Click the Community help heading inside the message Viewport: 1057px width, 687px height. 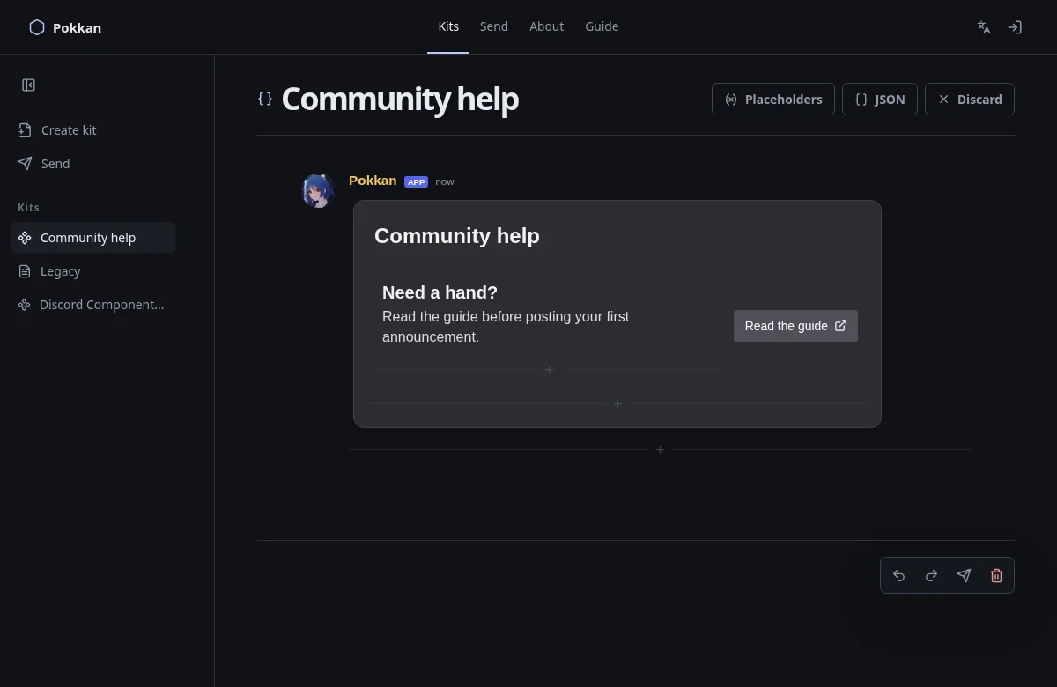click(x=457, y=236)
